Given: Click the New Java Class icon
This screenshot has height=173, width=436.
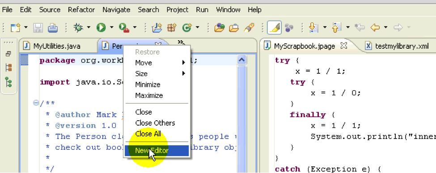Looking at the screenshot, I should tap(187, 27).
